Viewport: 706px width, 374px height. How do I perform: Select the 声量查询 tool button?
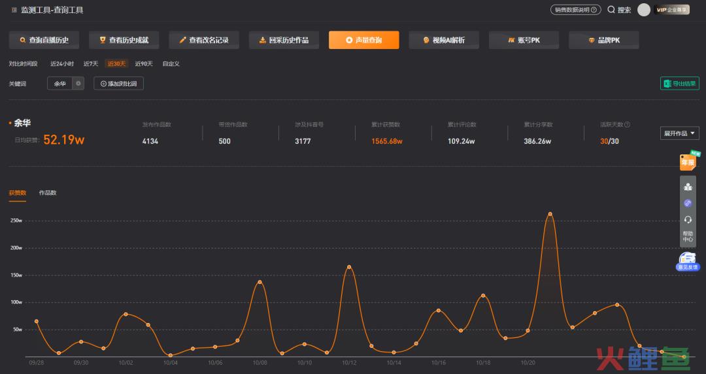pyautogui.click(x=364, y=40)
